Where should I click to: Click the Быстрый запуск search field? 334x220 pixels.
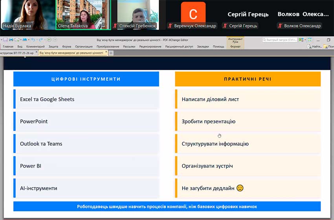point(280,40)
